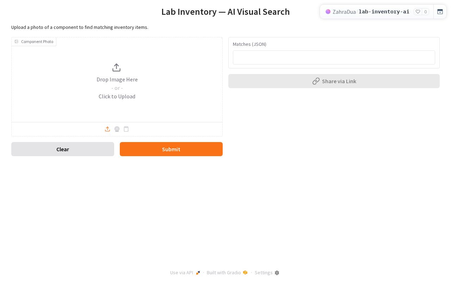Open the lab-inventory-ai space link

click(x=384, y=12)
